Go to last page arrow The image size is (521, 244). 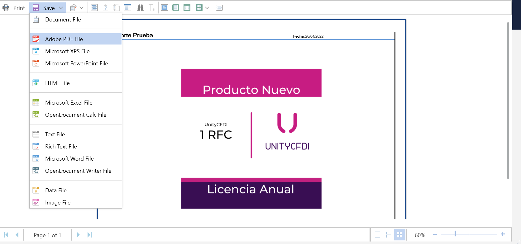coord(89,235)
